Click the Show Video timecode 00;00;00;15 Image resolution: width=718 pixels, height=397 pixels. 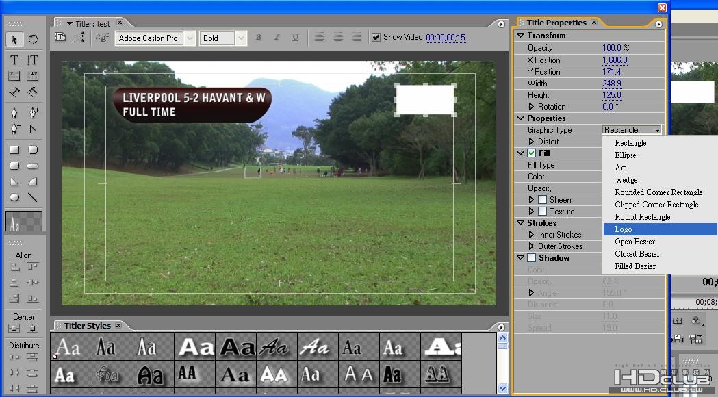point(446,38)
